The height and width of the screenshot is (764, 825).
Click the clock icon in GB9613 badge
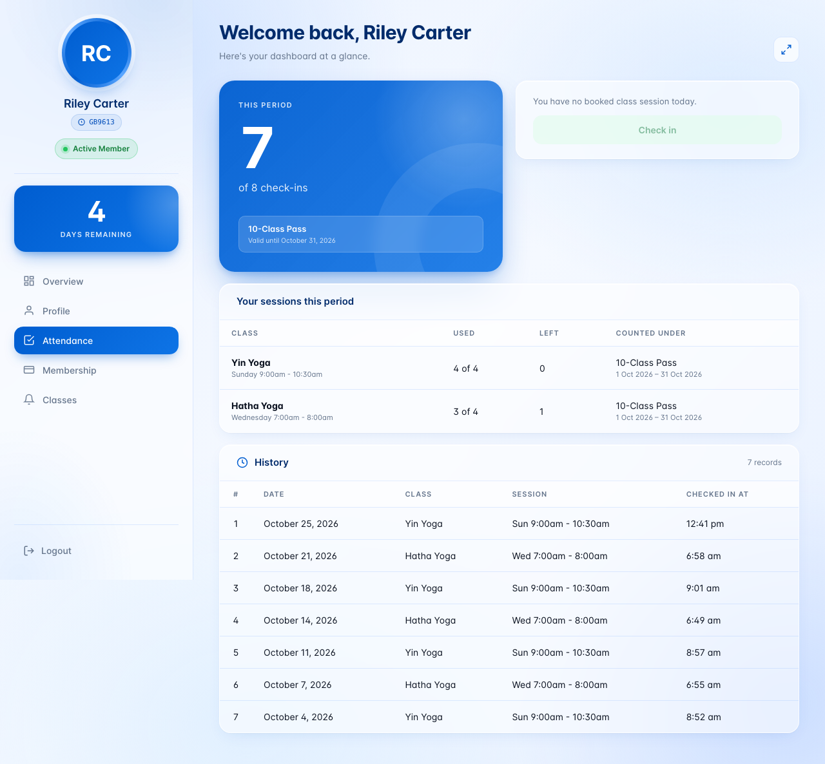pos(81,122)
